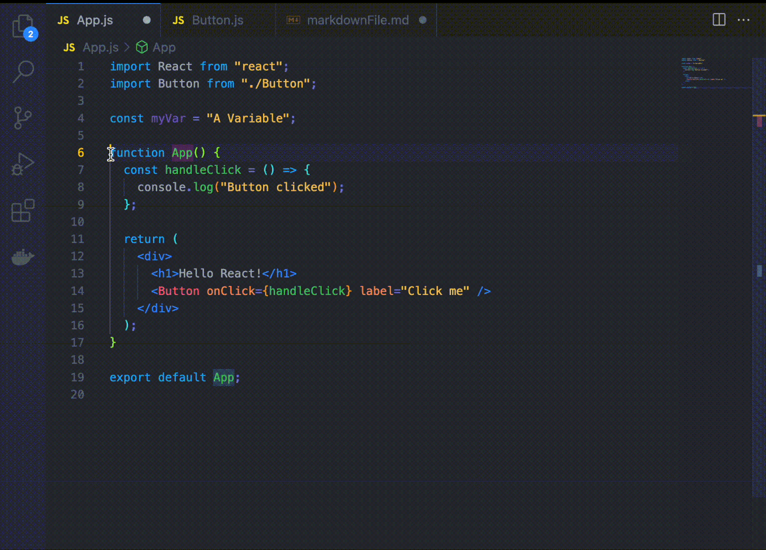
Task: Click unsaved dot on App.js tab
Action: click(146, 20)
